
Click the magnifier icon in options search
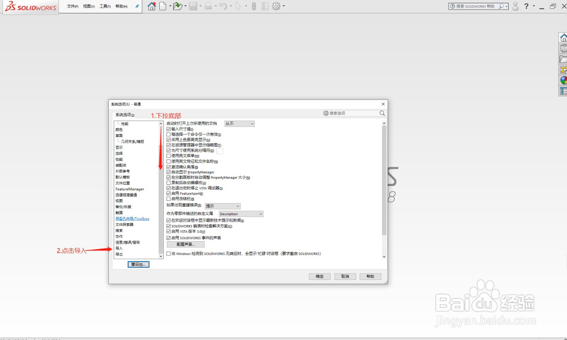(382, 113)
